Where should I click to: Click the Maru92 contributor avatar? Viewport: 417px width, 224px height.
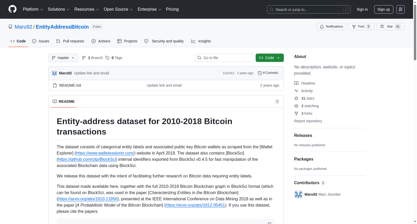[x=298, y=194]
